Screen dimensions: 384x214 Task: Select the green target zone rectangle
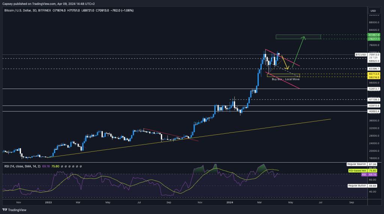click(298, 37)
